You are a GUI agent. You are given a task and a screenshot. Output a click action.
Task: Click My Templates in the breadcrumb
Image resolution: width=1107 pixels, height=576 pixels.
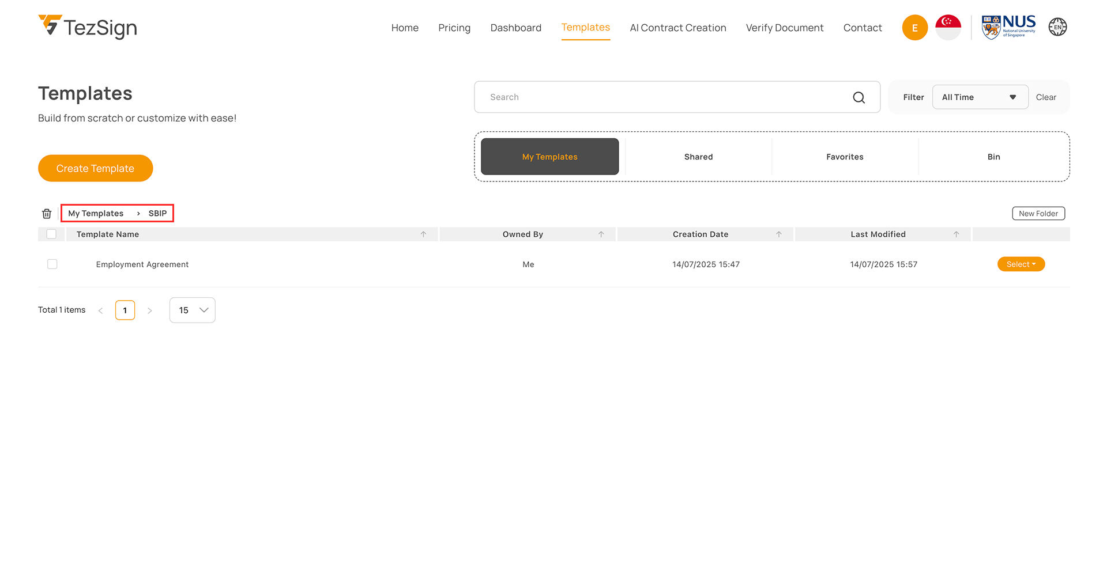[x=96, y=214]
